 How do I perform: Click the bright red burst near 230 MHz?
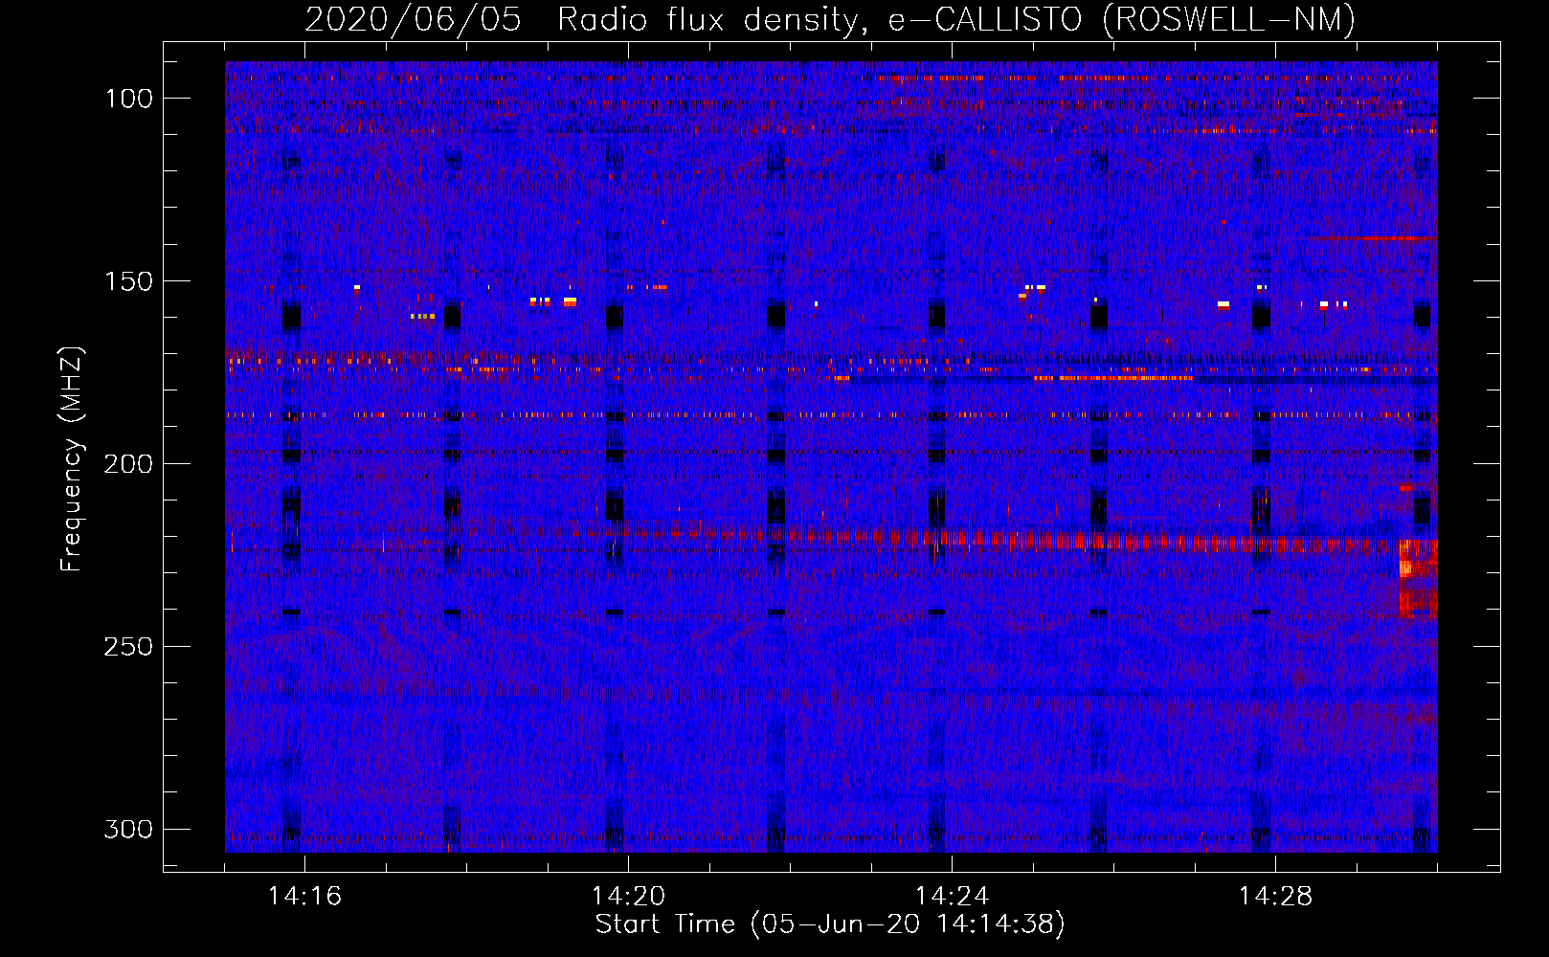(1418, 577)
